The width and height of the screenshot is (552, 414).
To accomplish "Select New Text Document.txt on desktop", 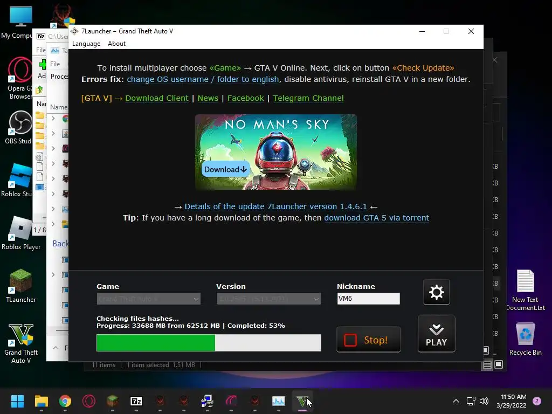I will pos(525,291).
